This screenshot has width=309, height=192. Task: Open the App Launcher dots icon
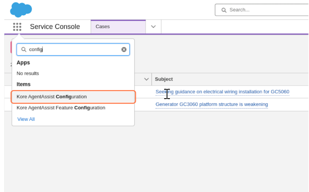pyautogui.click(x=17, y=27)
